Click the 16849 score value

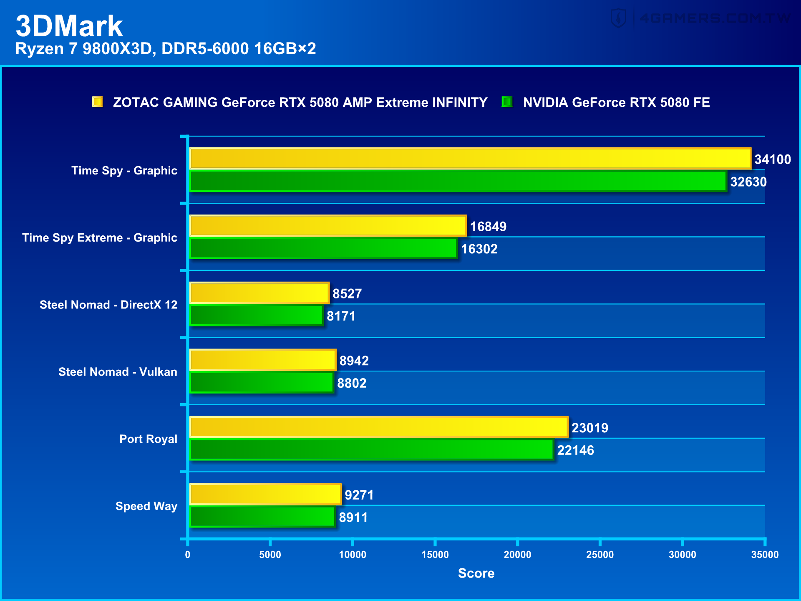click(488, 227)
